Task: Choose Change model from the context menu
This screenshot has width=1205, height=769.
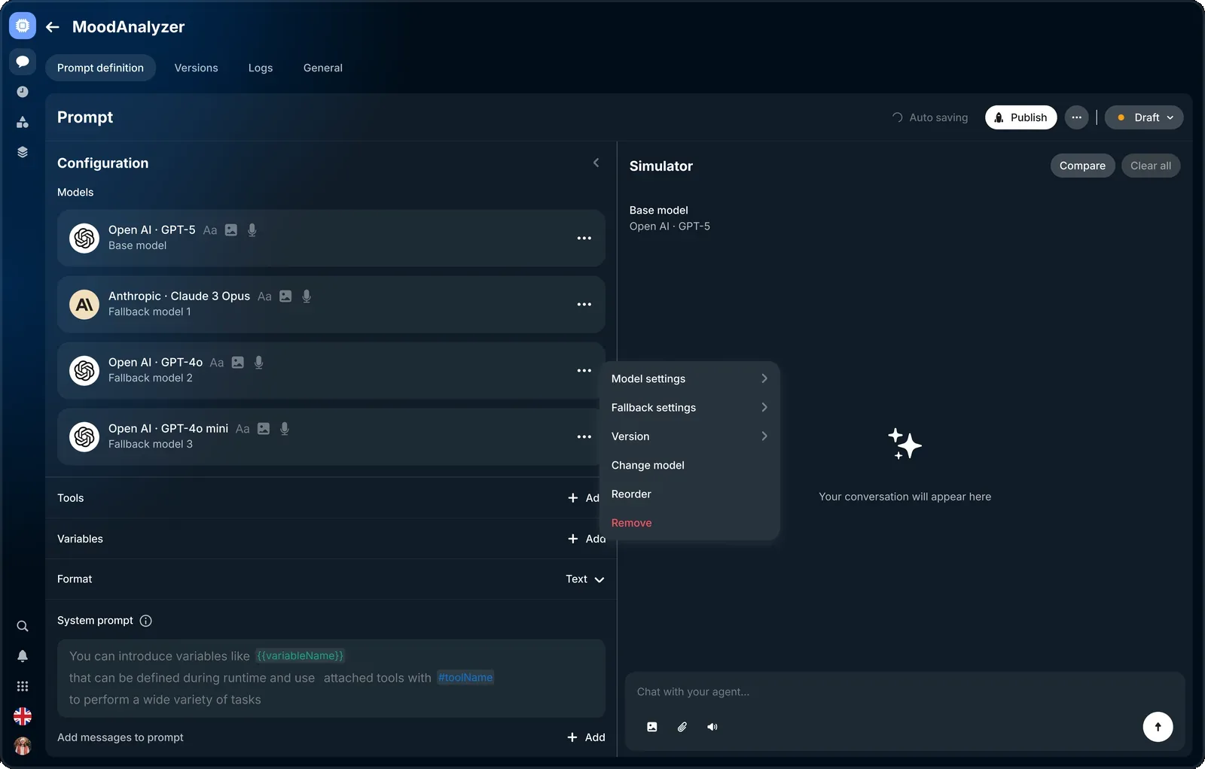Action: pyautogui.click(x=689, y=465)
